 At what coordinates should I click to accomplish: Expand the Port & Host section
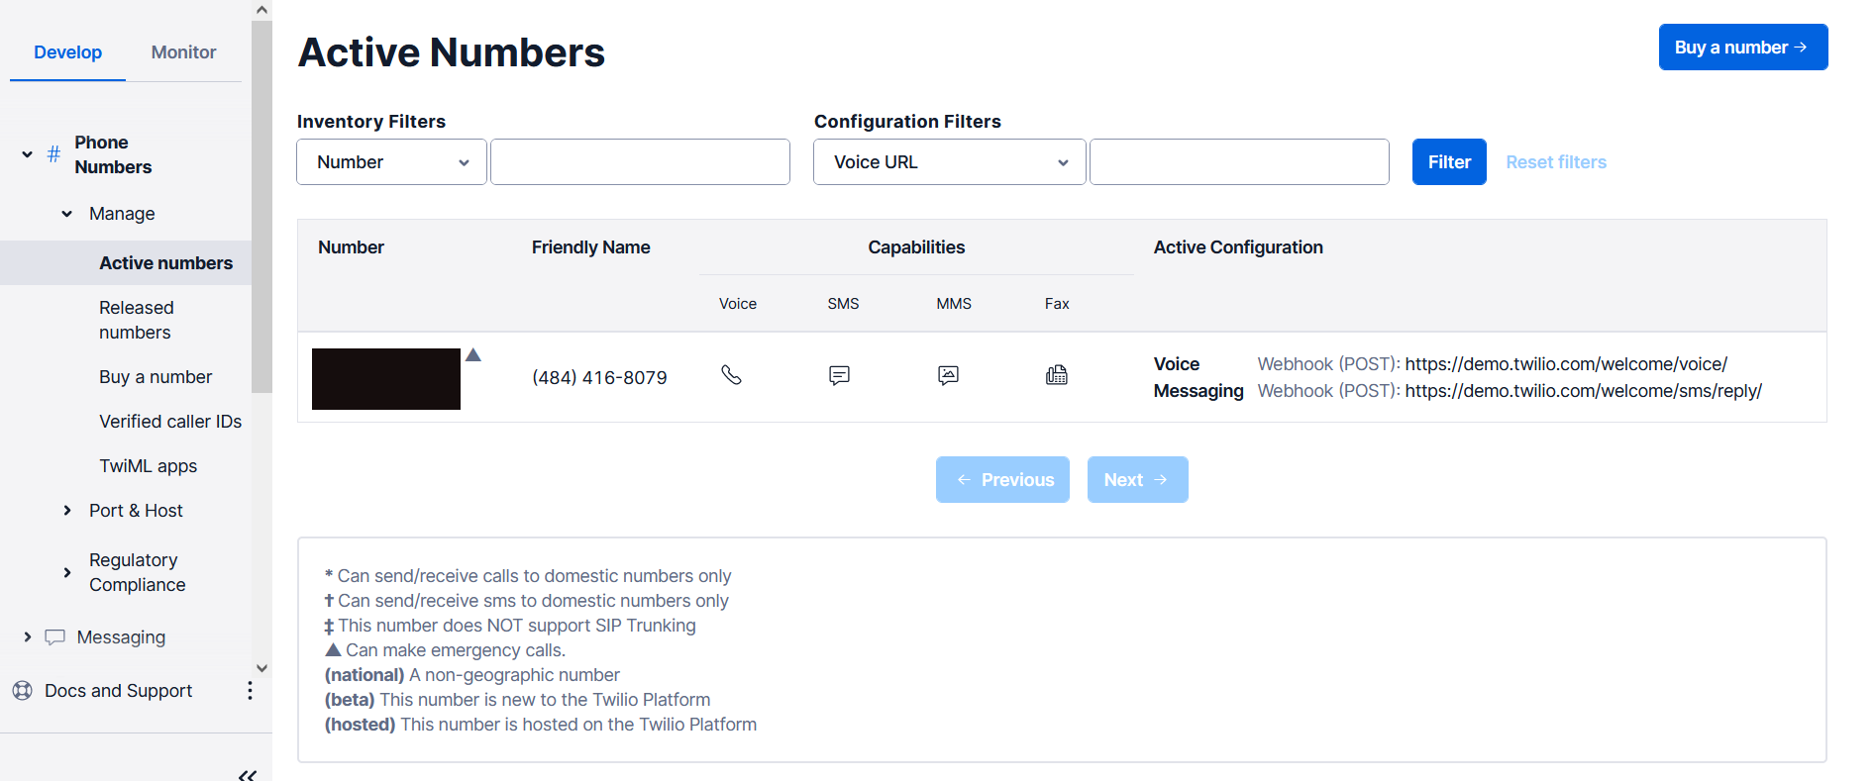point(67,511)
